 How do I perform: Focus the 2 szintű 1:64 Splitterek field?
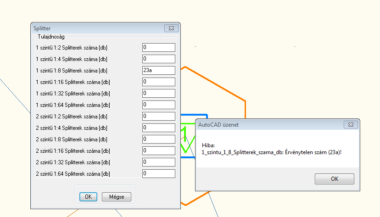pyautogui.click(x=159, y=174)
